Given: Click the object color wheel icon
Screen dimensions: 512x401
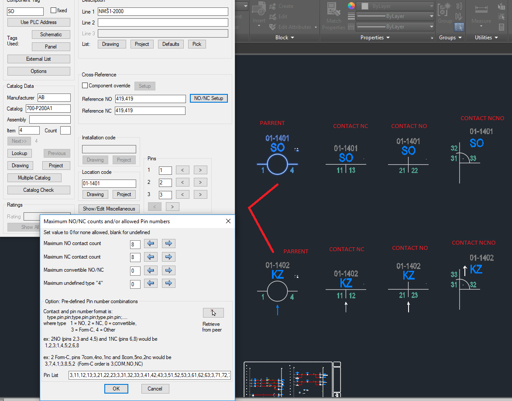Looking at the screenshot, I should click(x=351, y=6).
